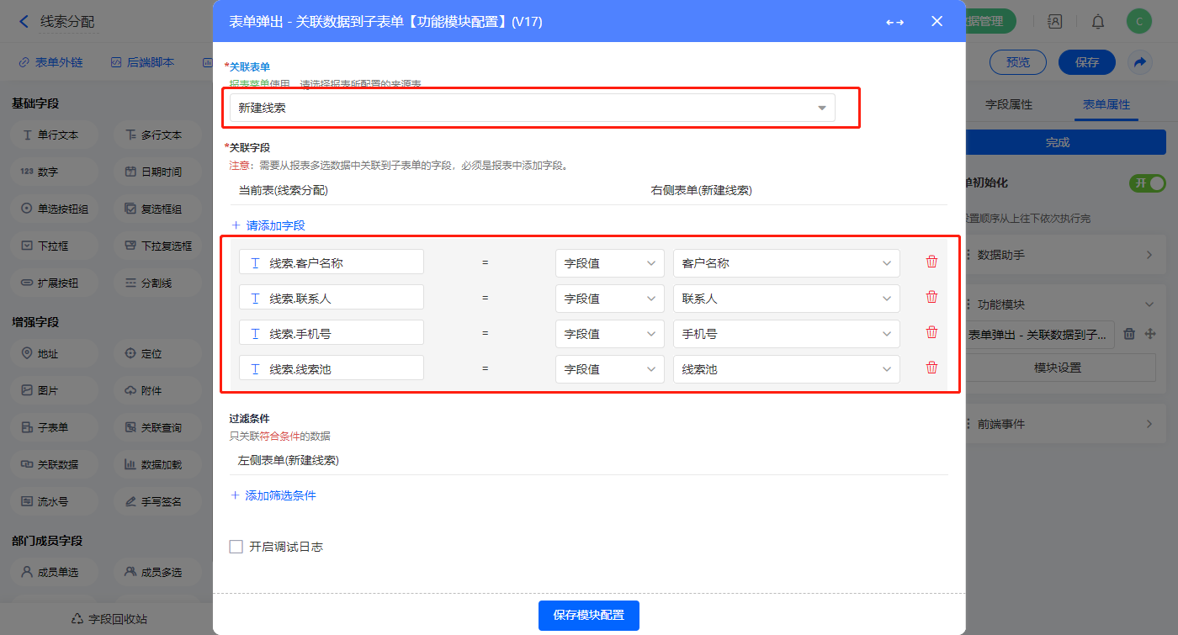Go back using the left arrow icon
Viewport: 1178px width, 635px height.
[24, 22]
